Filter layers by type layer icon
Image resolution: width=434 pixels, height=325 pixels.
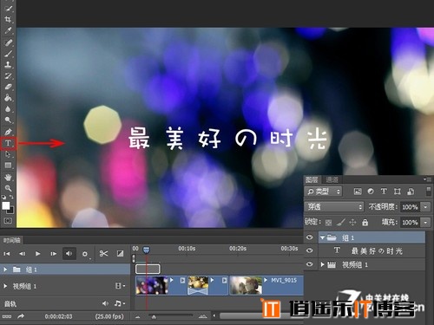pos(384,192)
